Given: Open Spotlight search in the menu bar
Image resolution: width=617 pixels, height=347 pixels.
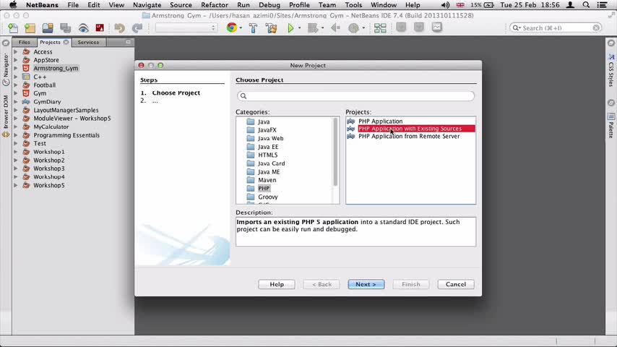Looking at the screenshot, I should 587,5.
